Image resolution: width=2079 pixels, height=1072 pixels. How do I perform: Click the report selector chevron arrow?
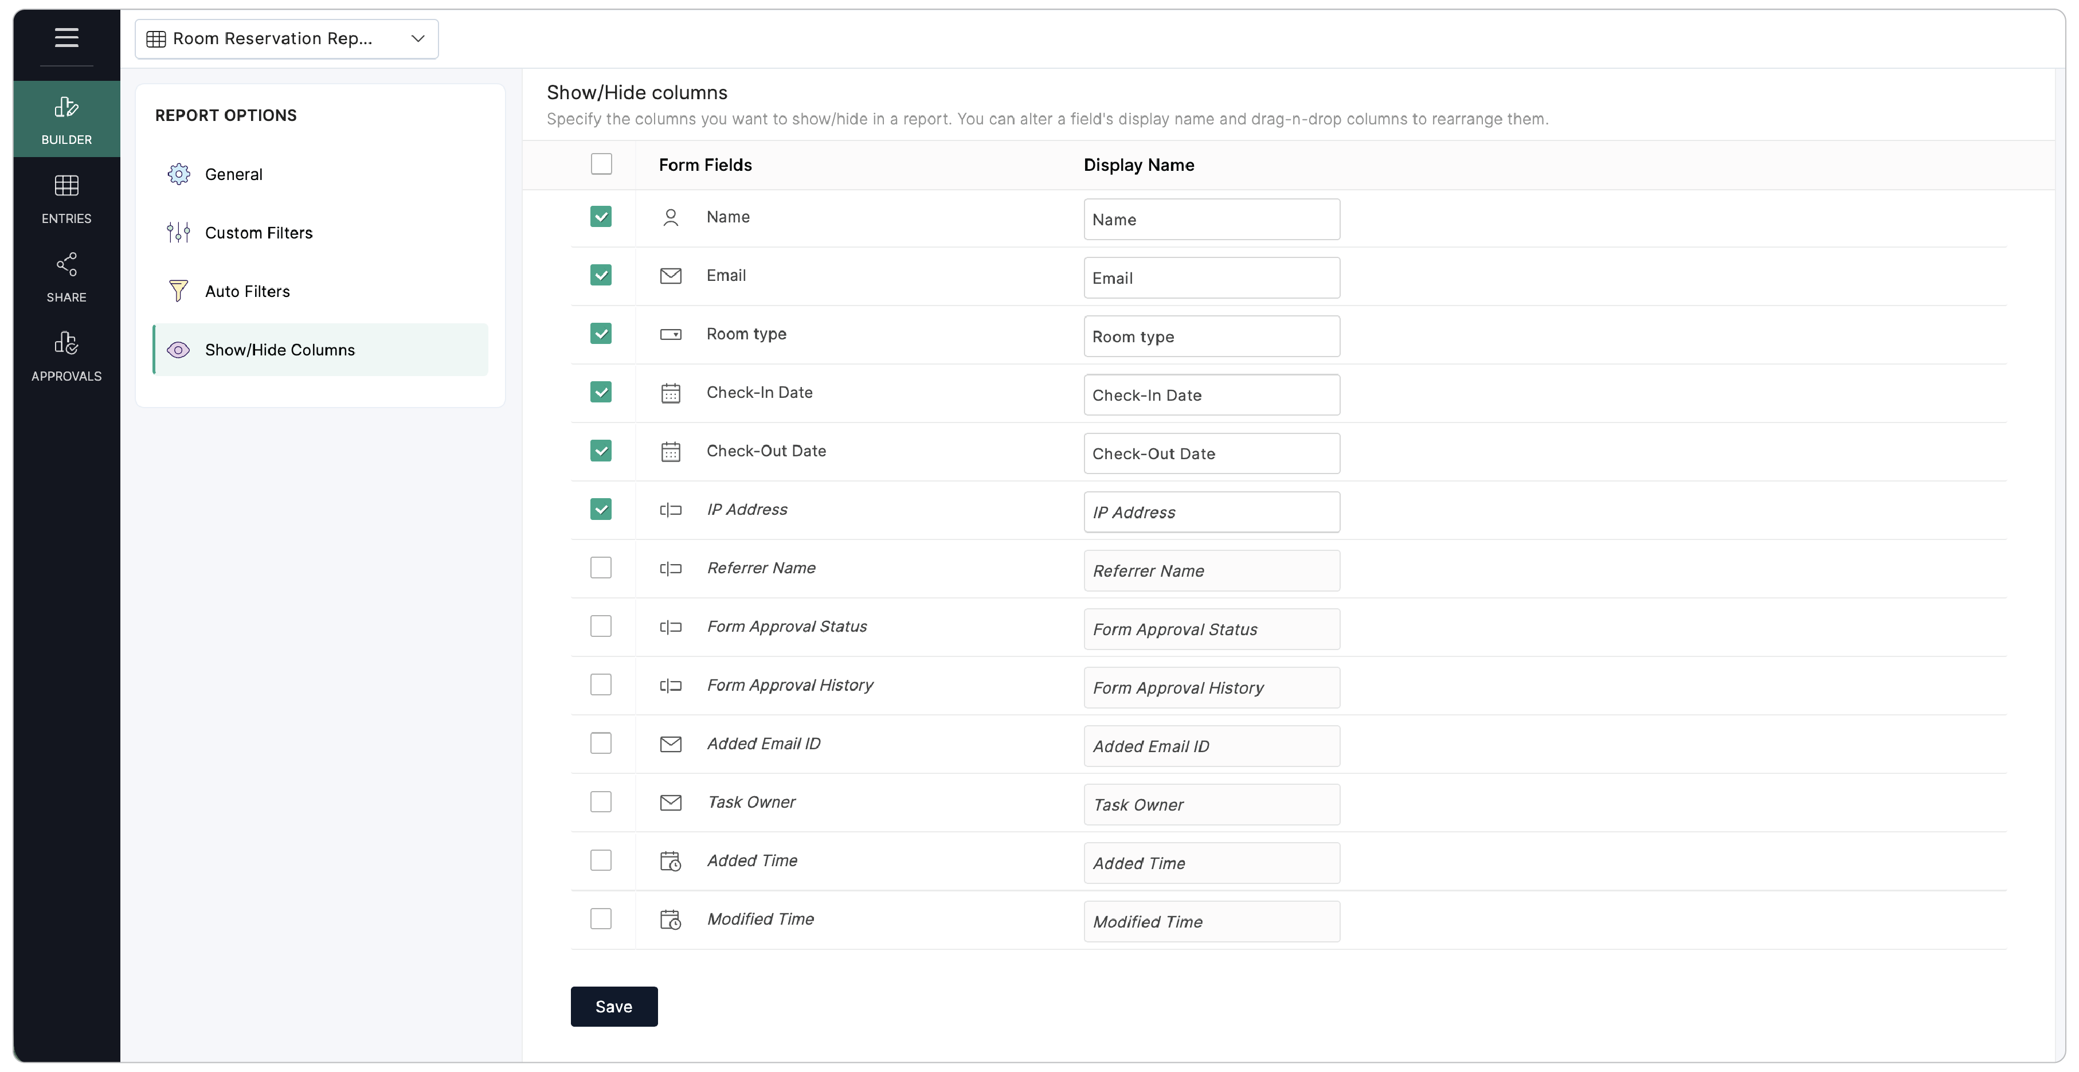coord(417,39)
